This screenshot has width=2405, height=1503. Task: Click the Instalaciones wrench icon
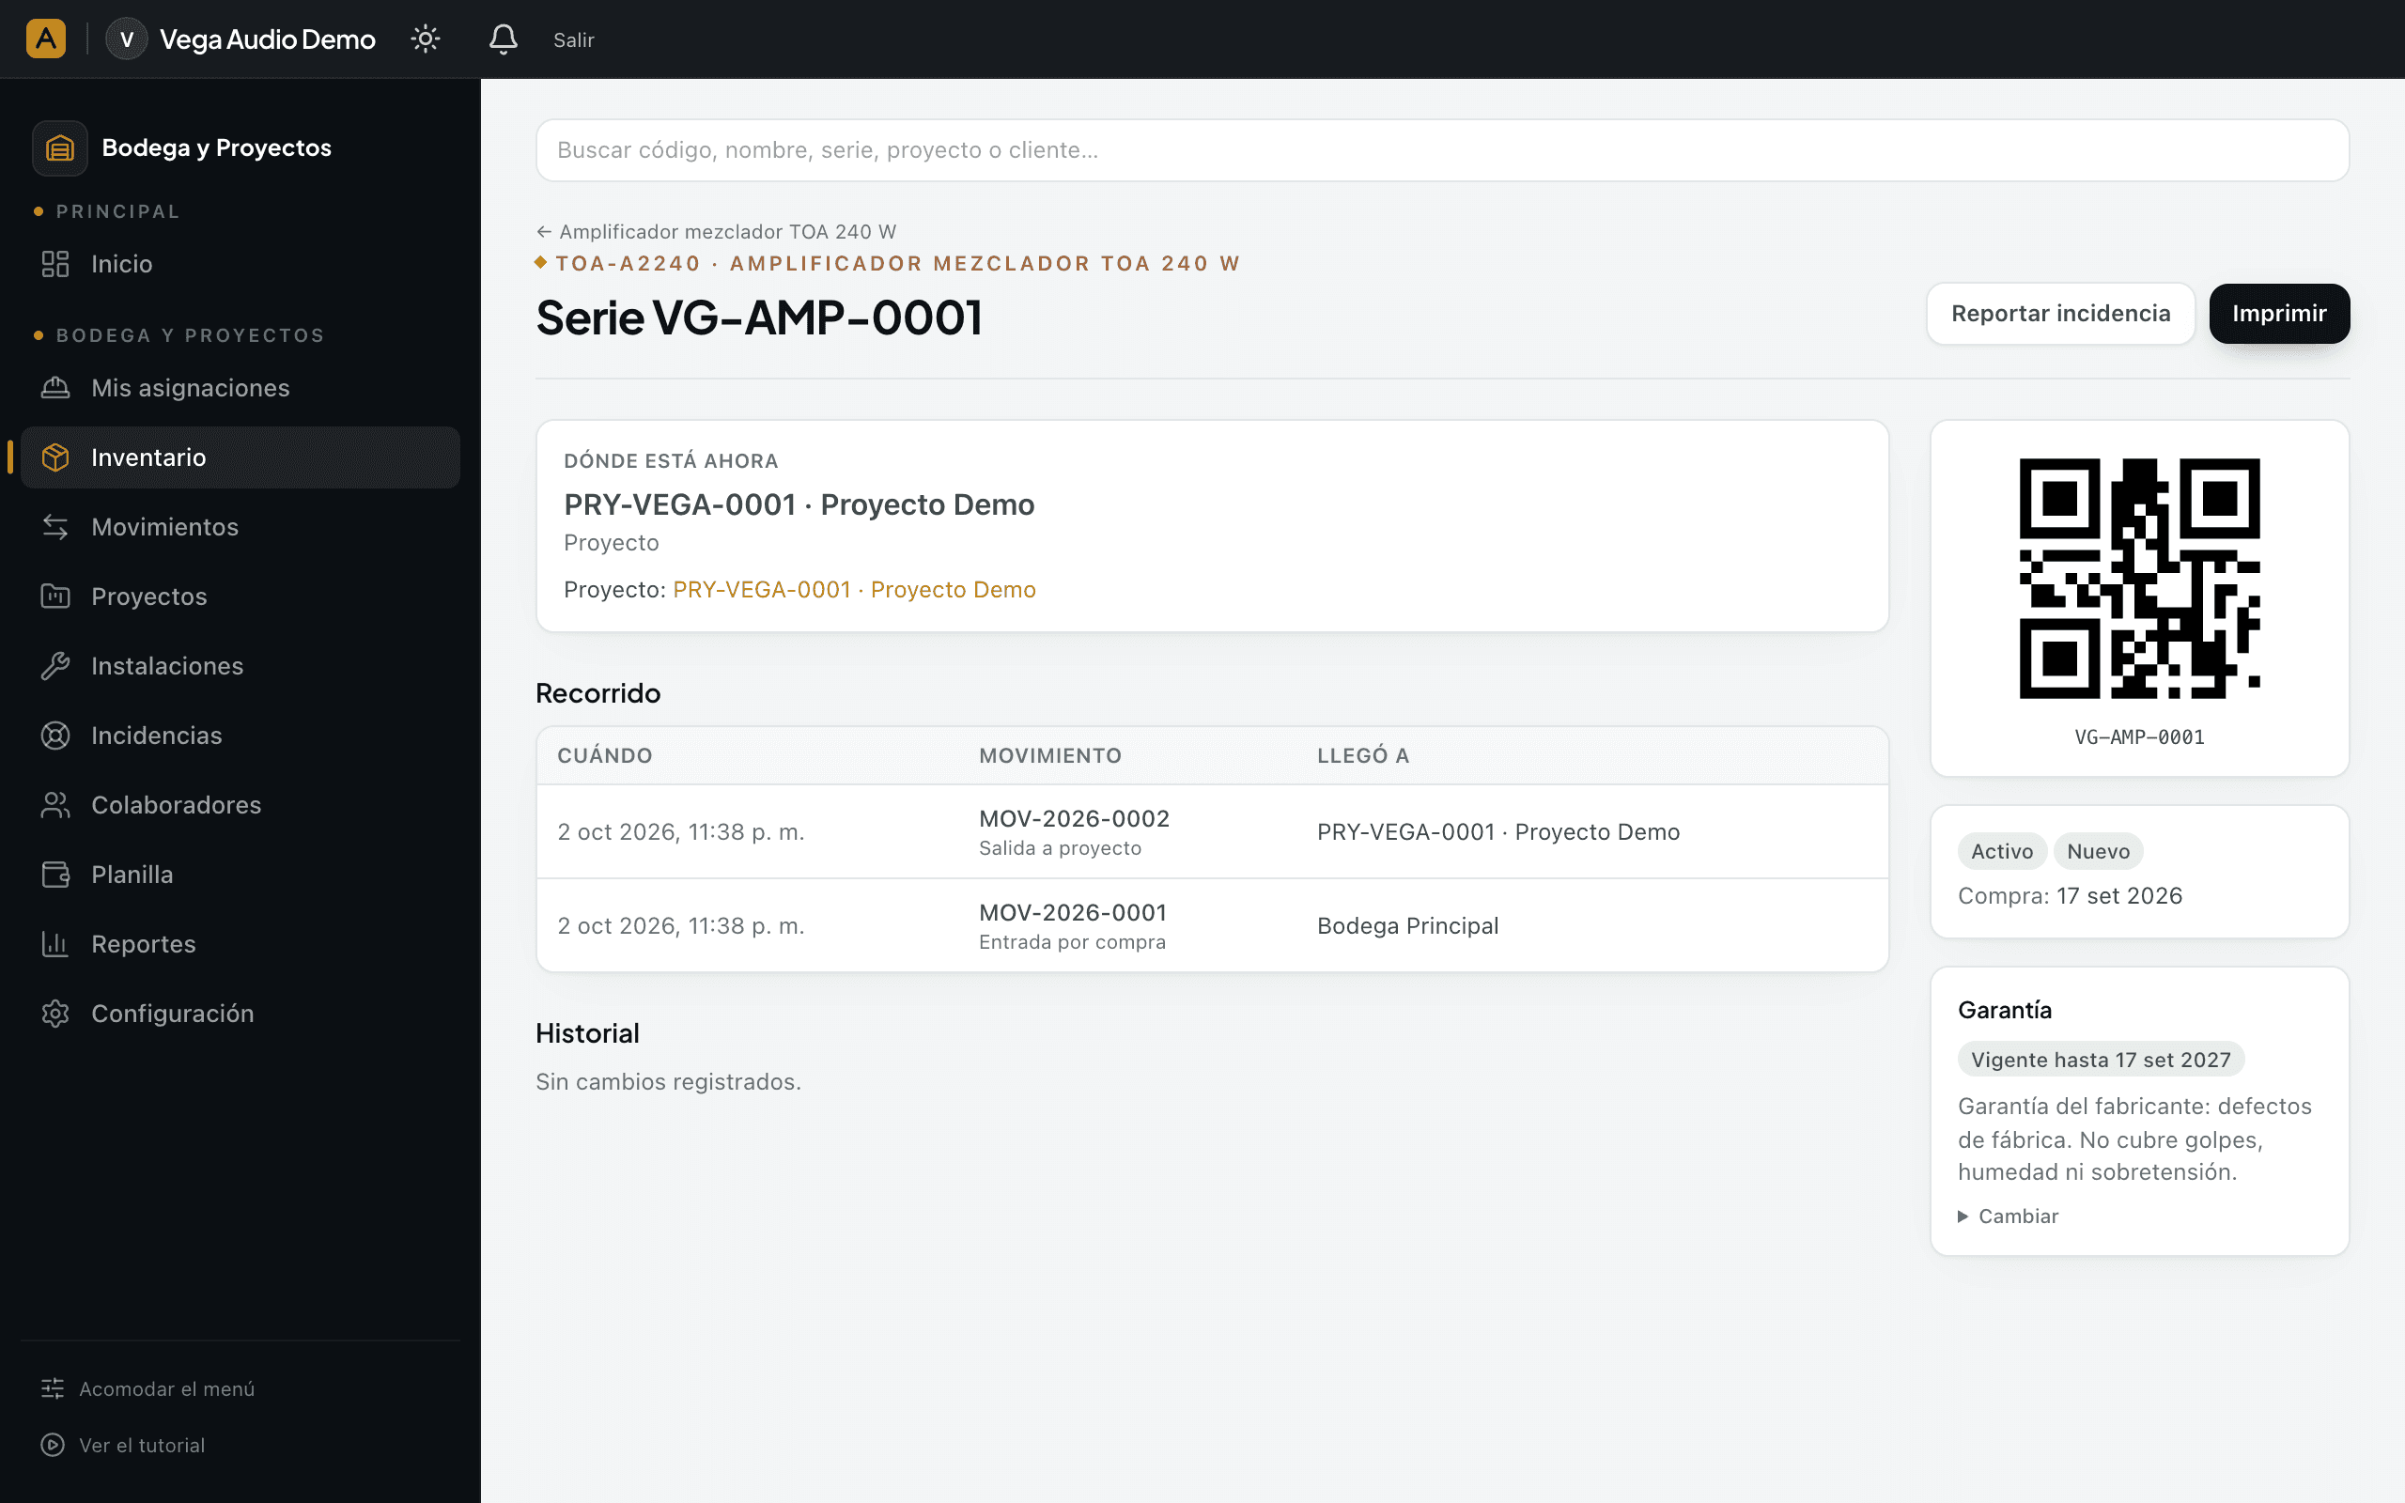(55, 666)
